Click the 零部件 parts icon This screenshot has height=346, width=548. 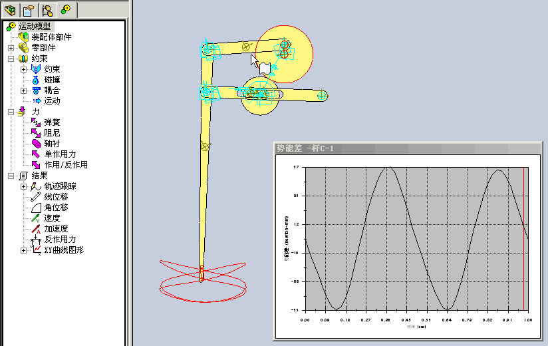(23, 48)
